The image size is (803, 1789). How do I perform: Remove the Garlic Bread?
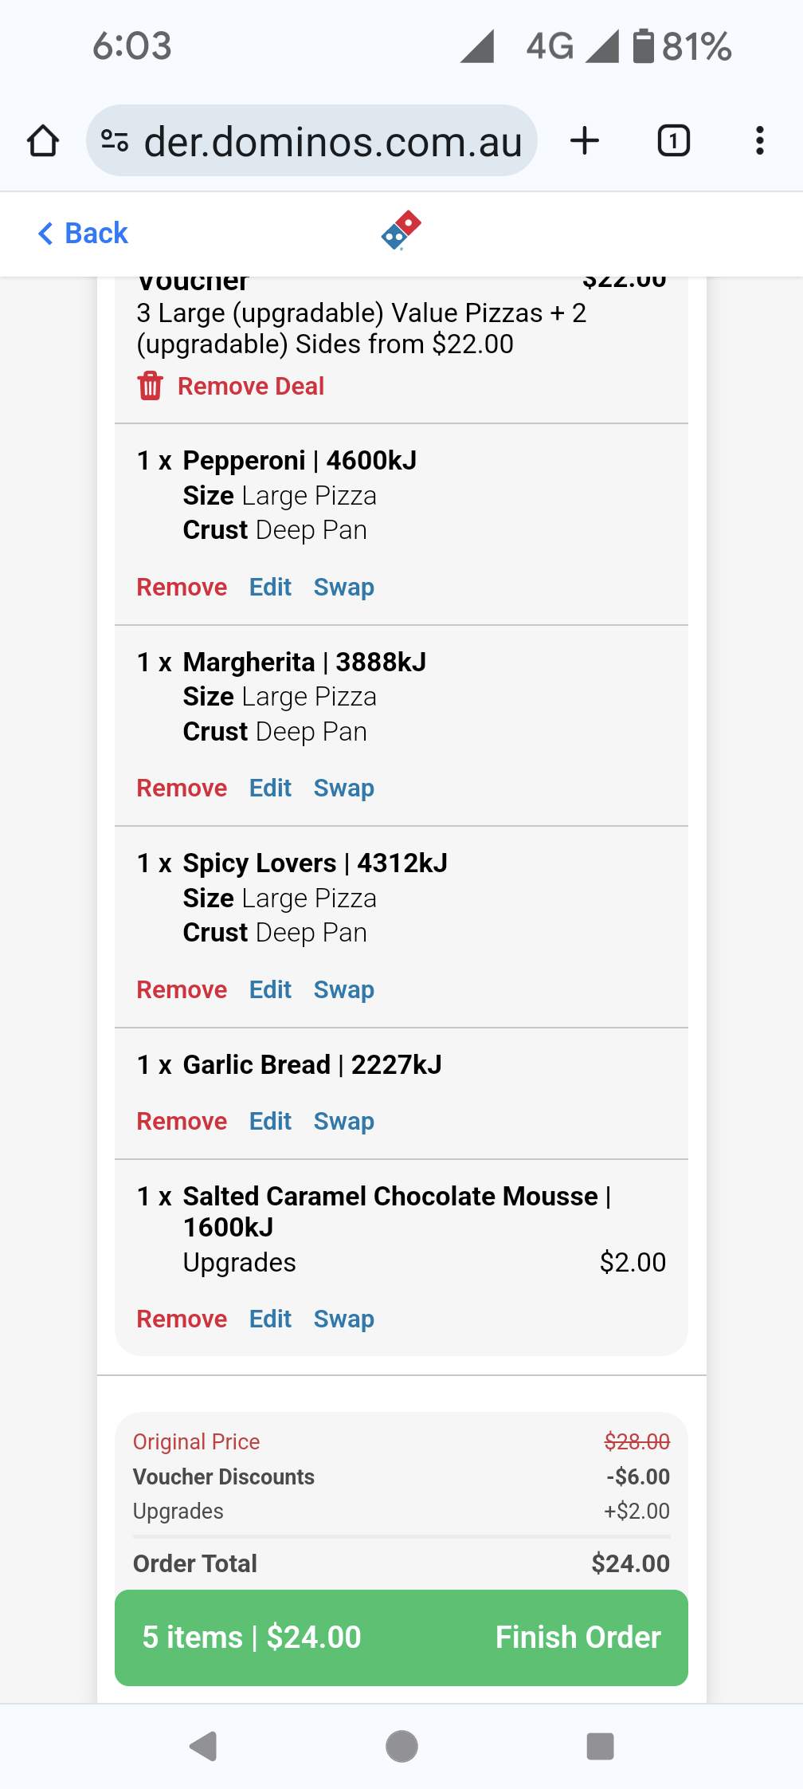point(182,1122)
